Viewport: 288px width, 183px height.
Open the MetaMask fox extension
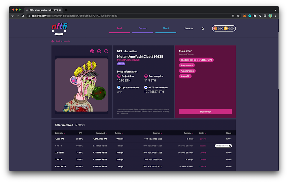pyautogui.click(x=244, y=16)
